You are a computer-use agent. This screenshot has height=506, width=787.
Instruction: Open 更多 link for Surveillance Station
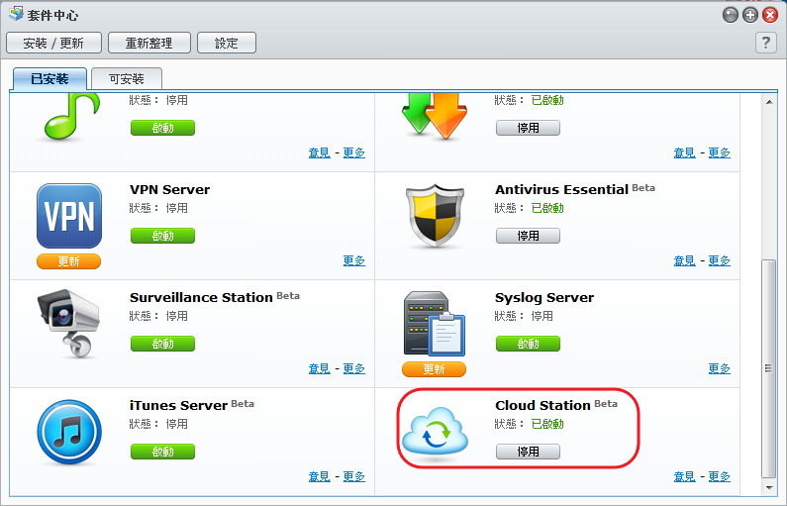[x=353, y=368]
